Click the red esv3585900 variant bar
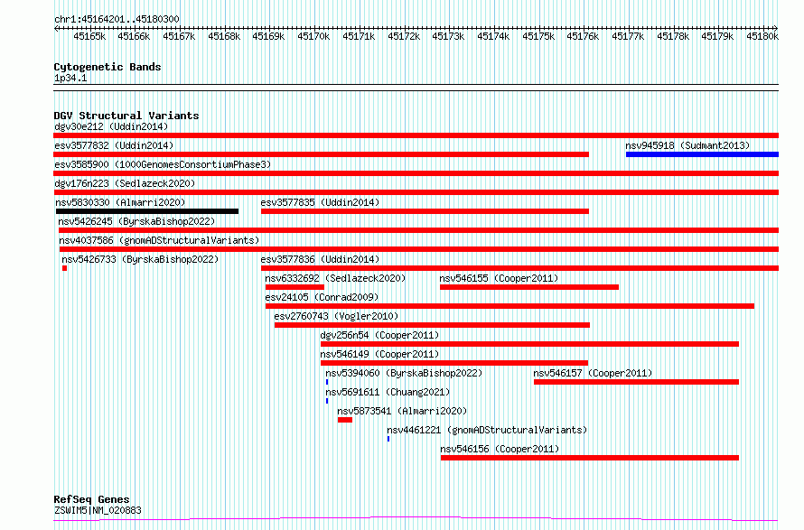This screenshot has width=804, height=530. (416, 173)
